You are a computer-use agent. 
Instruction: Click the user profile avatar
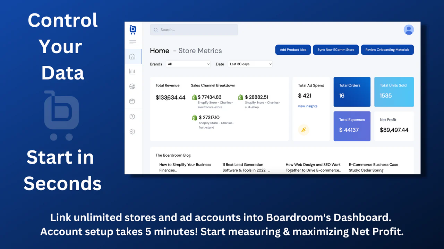pyautogui.click(x=409, y=30)
